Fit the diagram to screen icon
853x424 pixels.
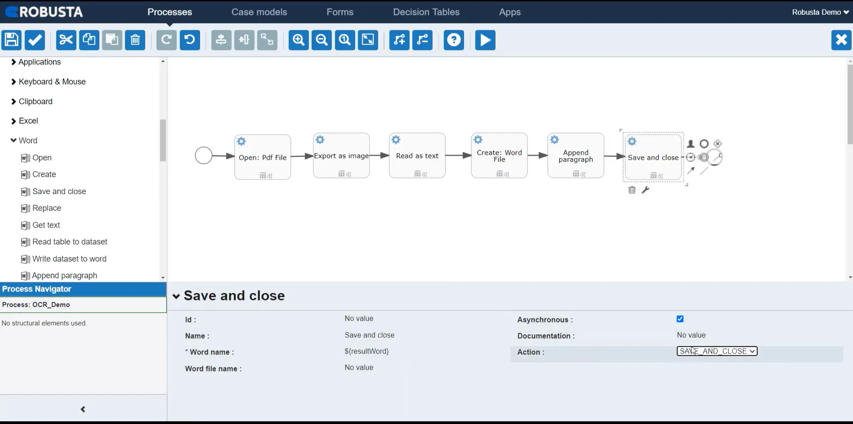click(368, 40)
